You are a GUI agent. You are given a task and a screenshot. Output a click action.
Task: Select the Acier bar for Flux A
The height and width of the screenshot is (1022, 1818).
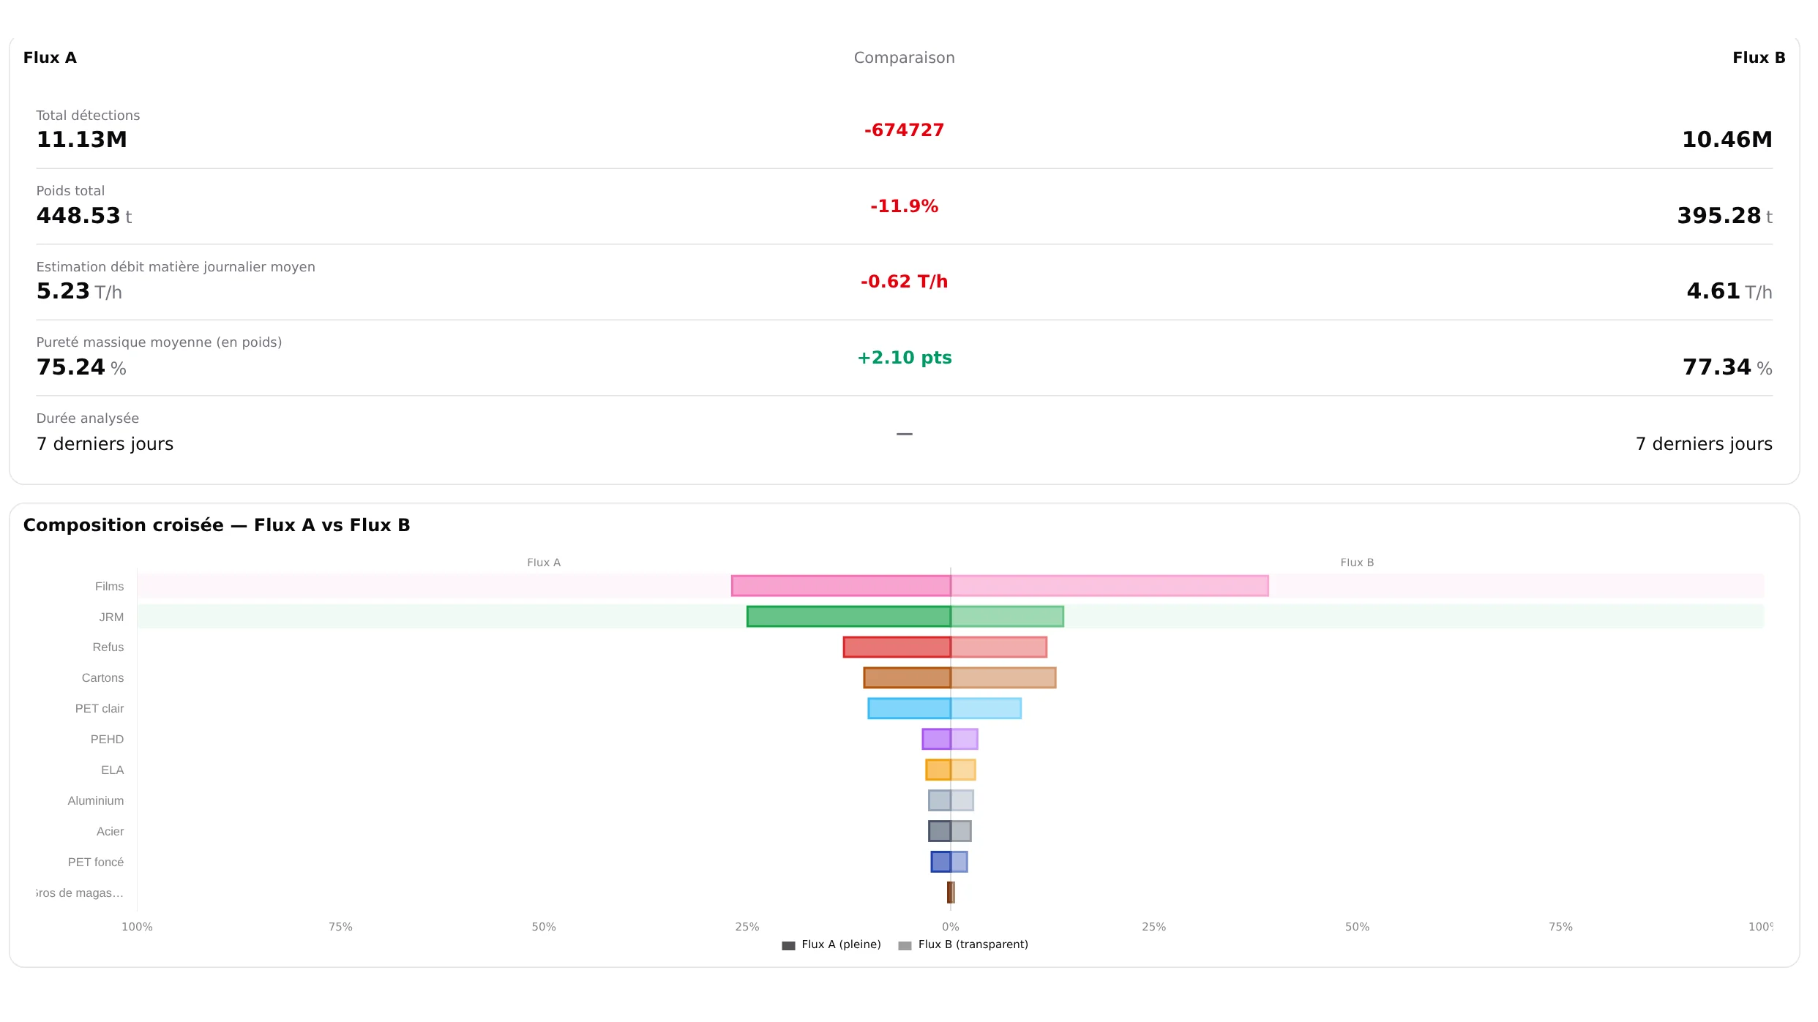940,832
